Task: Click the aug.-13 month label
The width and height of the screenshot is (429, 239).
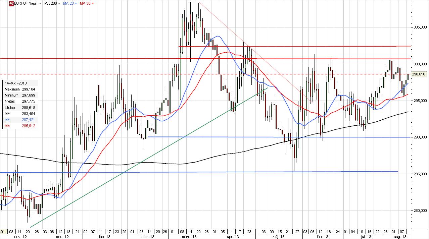Action: click(400, 237)
